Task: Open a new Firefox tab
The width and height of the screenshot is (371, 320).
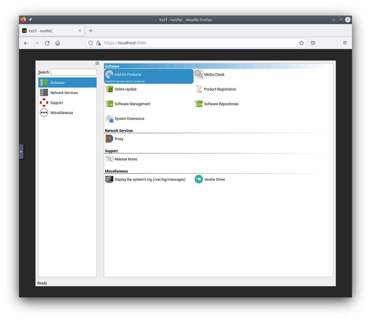Action: coord(91,31)
